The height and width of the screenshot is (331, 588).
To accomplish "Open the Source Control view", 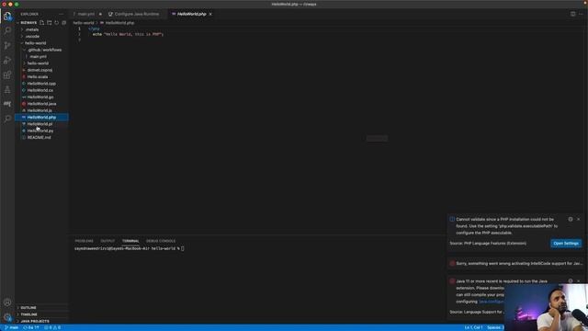I will (7, 45).
